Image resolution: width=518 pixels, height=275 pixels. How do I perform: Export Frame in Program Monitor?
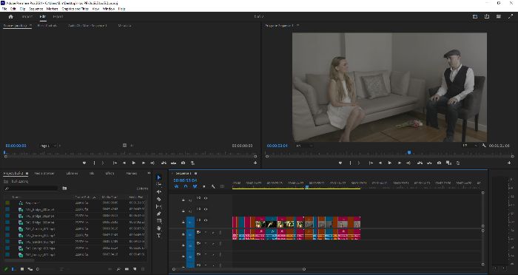tap(439, 163)
